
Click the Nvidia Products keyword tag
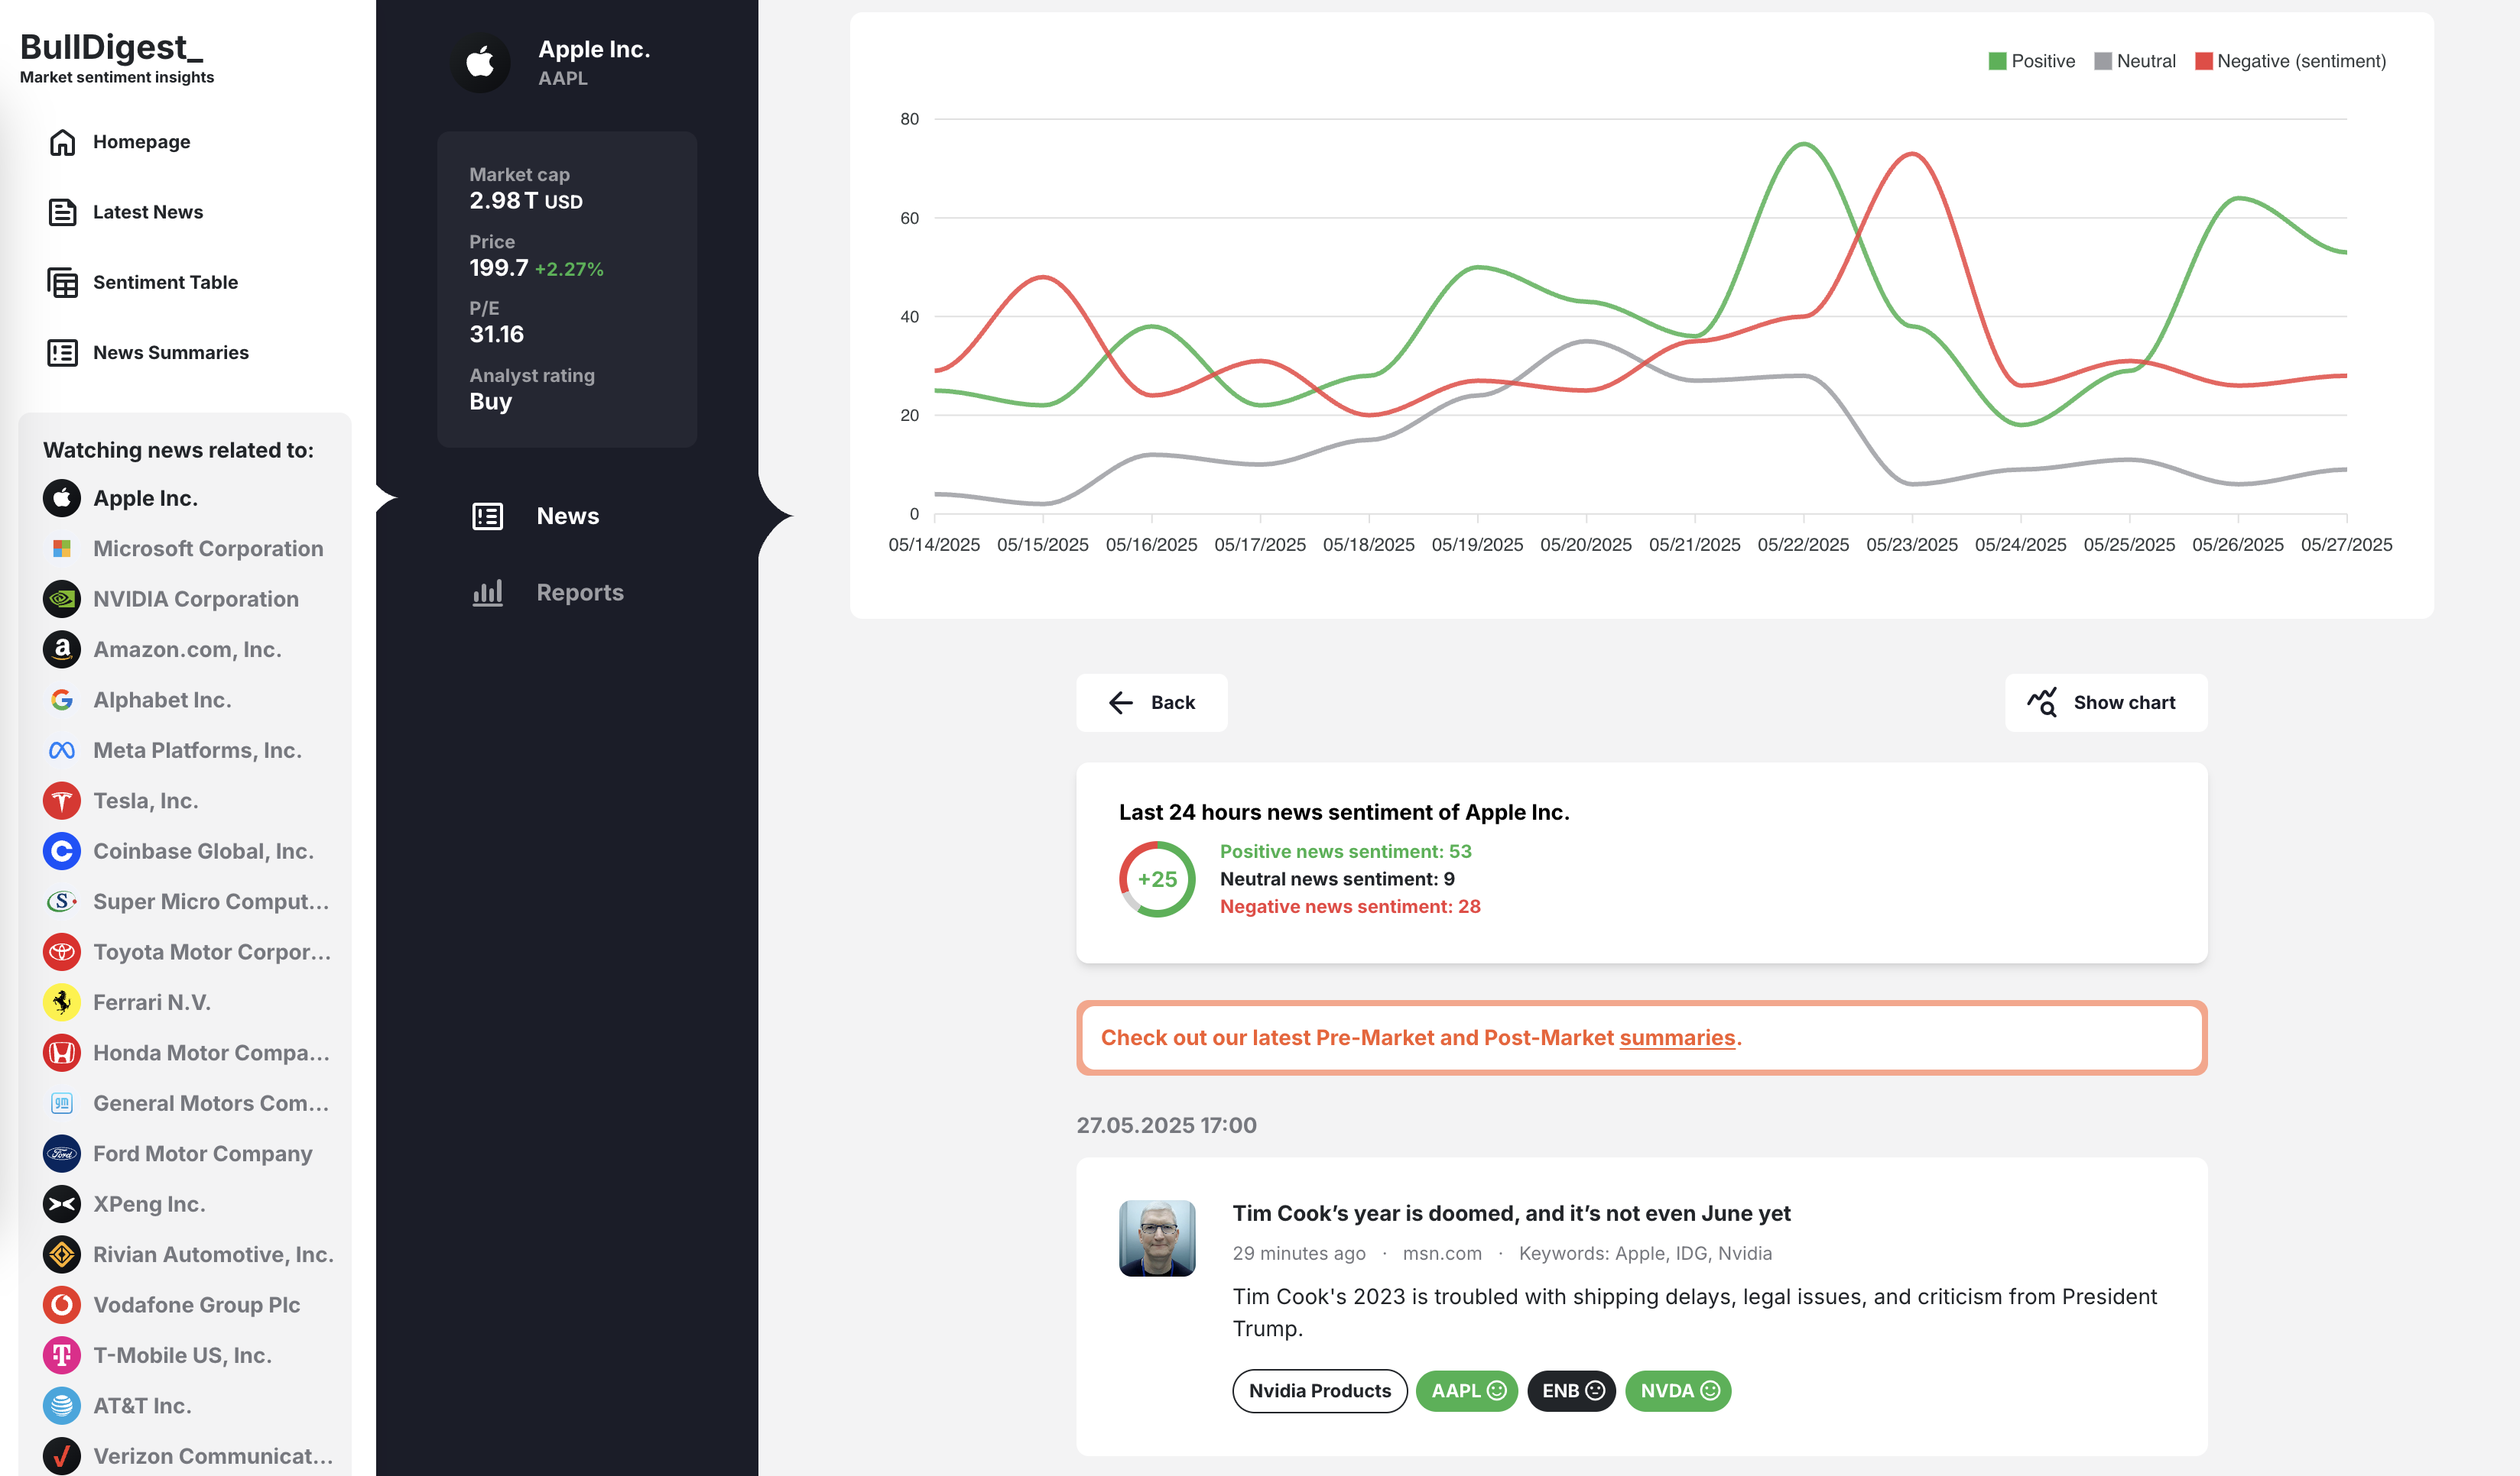coord(1319,1390)
